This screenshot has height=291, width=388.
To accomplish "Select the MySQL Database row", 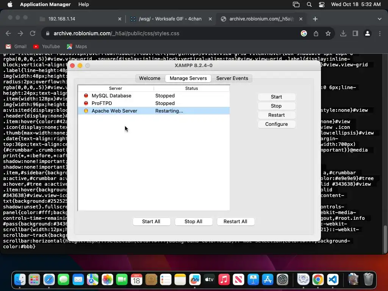I will pos(154,96).
